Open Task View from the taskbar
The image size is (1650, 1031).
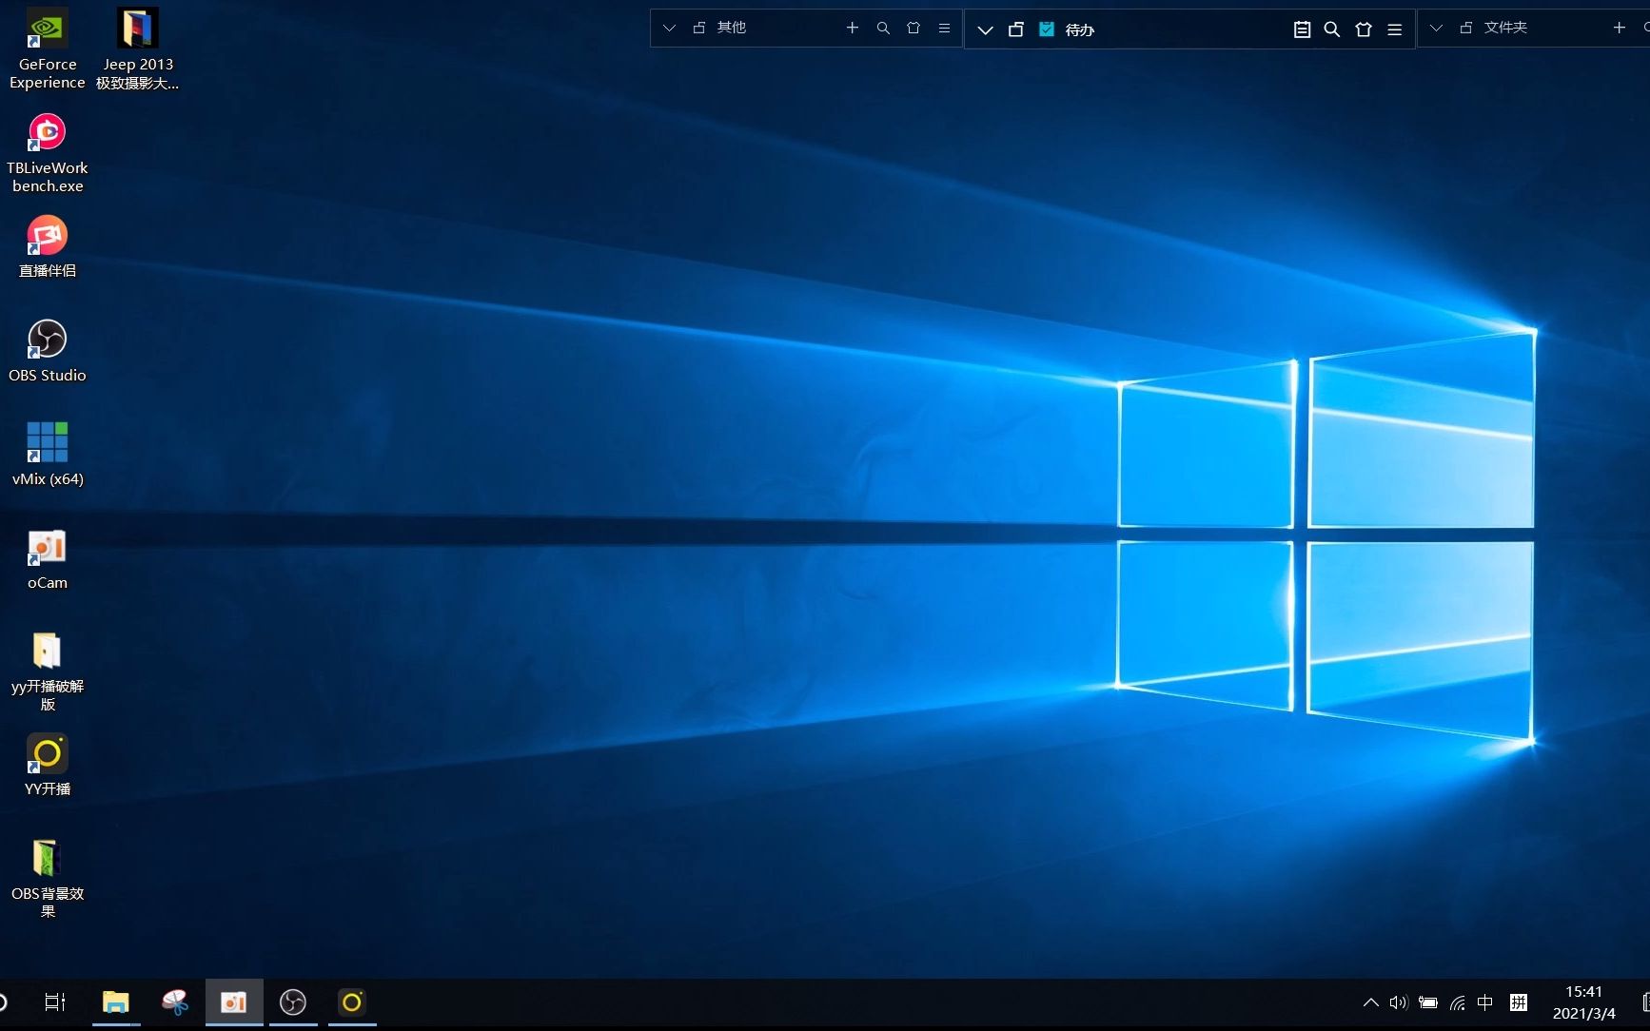click(x=55, y=1002)
